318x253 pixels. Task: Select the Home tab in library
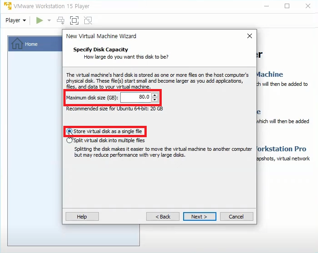[x=35, y=44]
